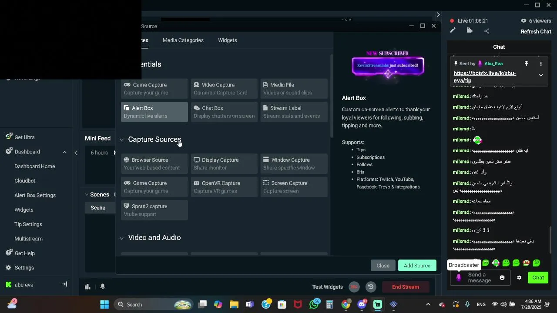
Task: Open Cloudbot in sidebar
Action: click(x=25, y=180)
